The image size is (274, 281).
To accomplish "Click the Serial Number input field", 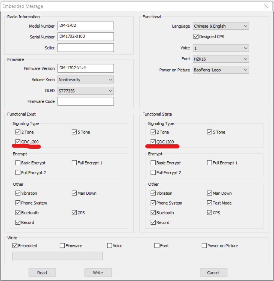I will coord(86,37).
